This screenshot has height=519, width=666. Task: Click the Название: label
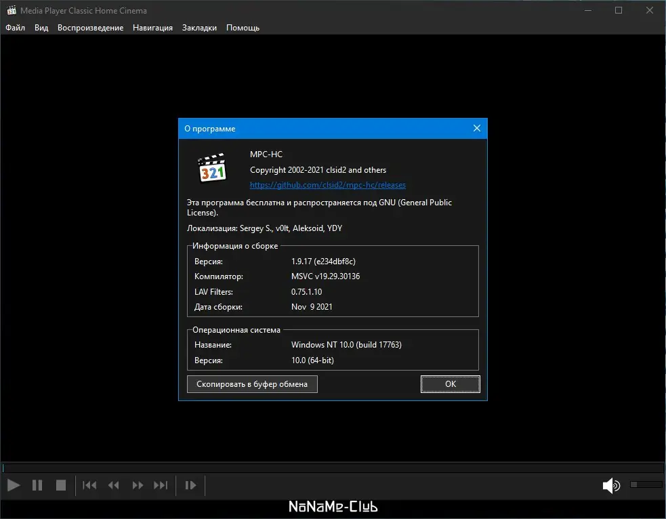213,345
